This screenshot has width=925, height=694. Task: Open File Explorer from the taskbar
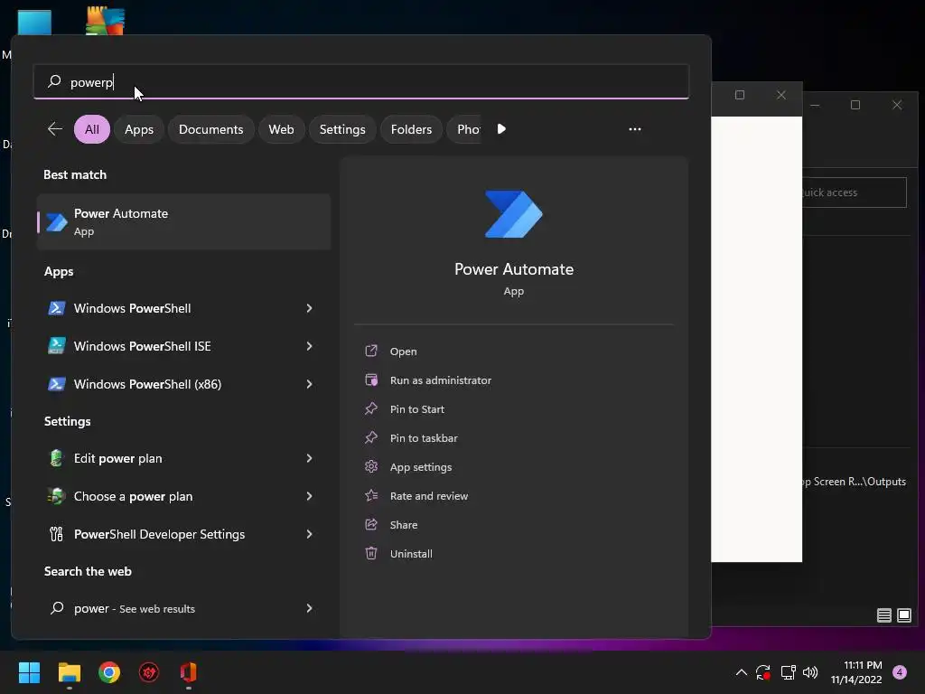(70, 672)
